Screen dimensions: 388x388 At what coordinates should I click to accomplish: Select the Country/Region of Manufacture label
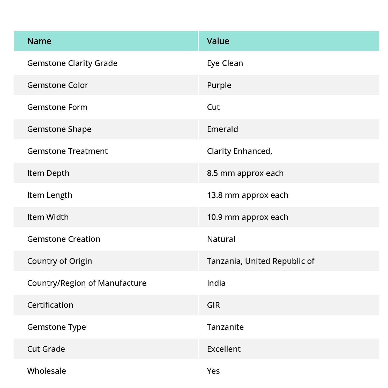(87, 283)
